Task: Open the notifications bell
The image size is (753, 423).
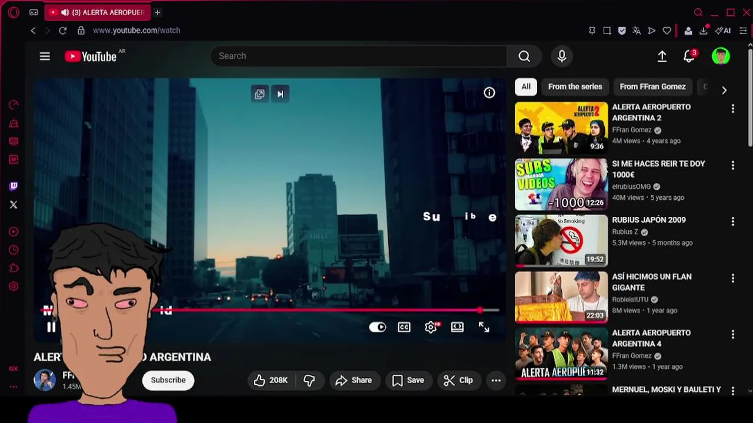Action: [689, 56]
